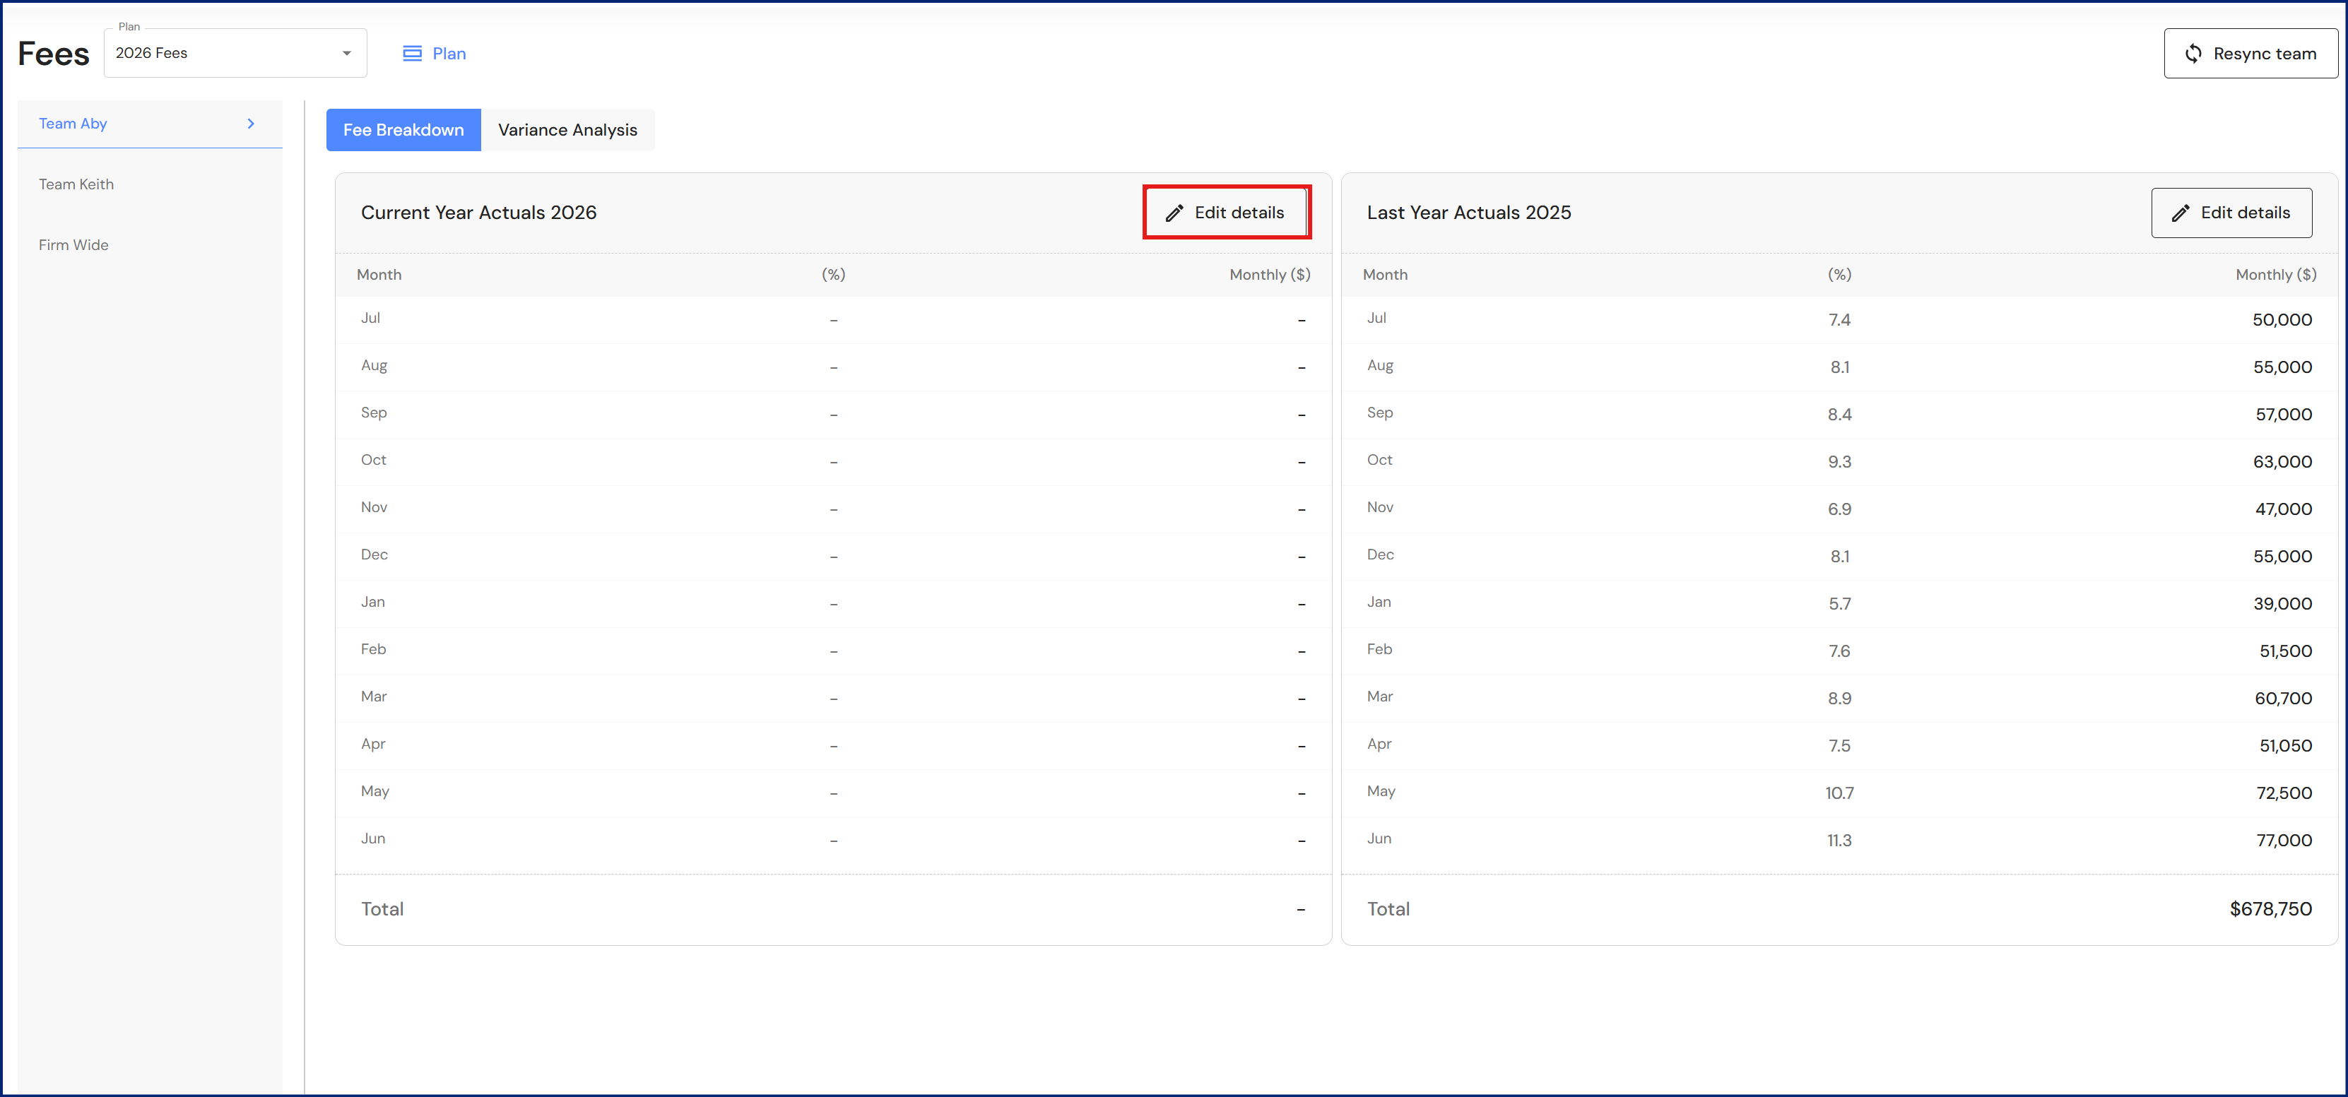
Task: Click pencil icon in Current Year Actuals
Action: point(1175,213)
